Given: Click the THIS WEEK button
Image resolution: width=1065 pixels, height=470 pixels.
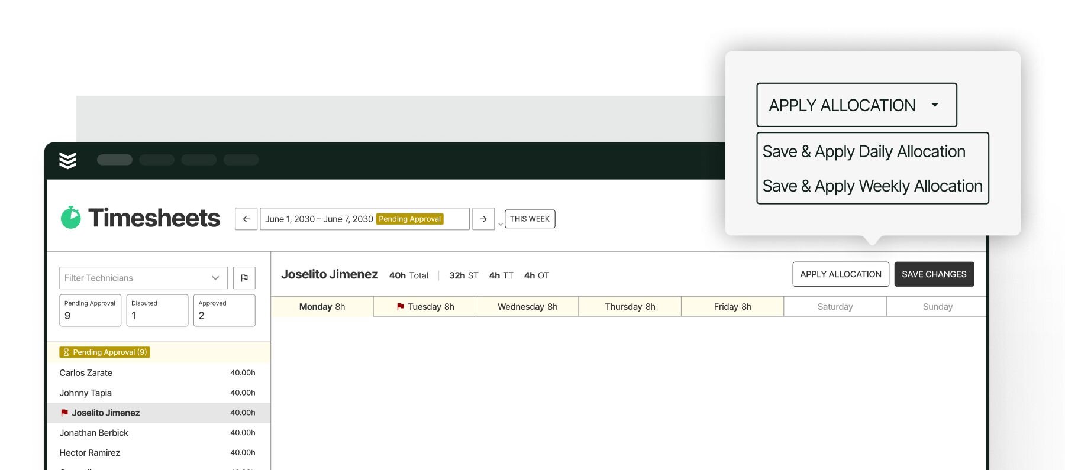Looking at the screenshot, I should pos(530,219).
